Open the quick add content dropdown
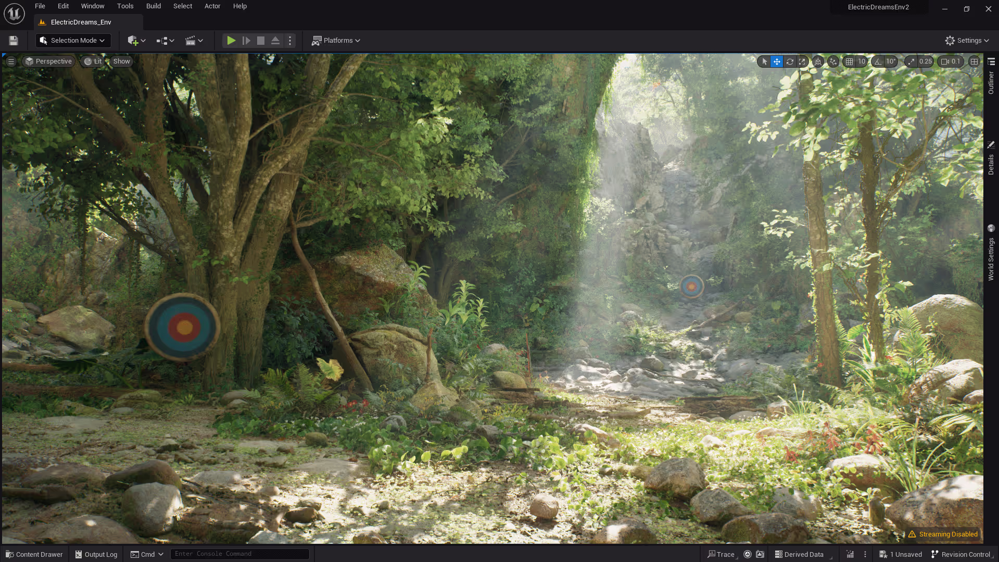Screen dimensions: 999x562 136,41
